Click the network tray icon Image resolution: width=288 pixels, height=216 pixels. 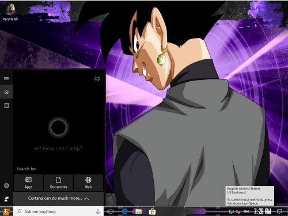click(231, 211)
